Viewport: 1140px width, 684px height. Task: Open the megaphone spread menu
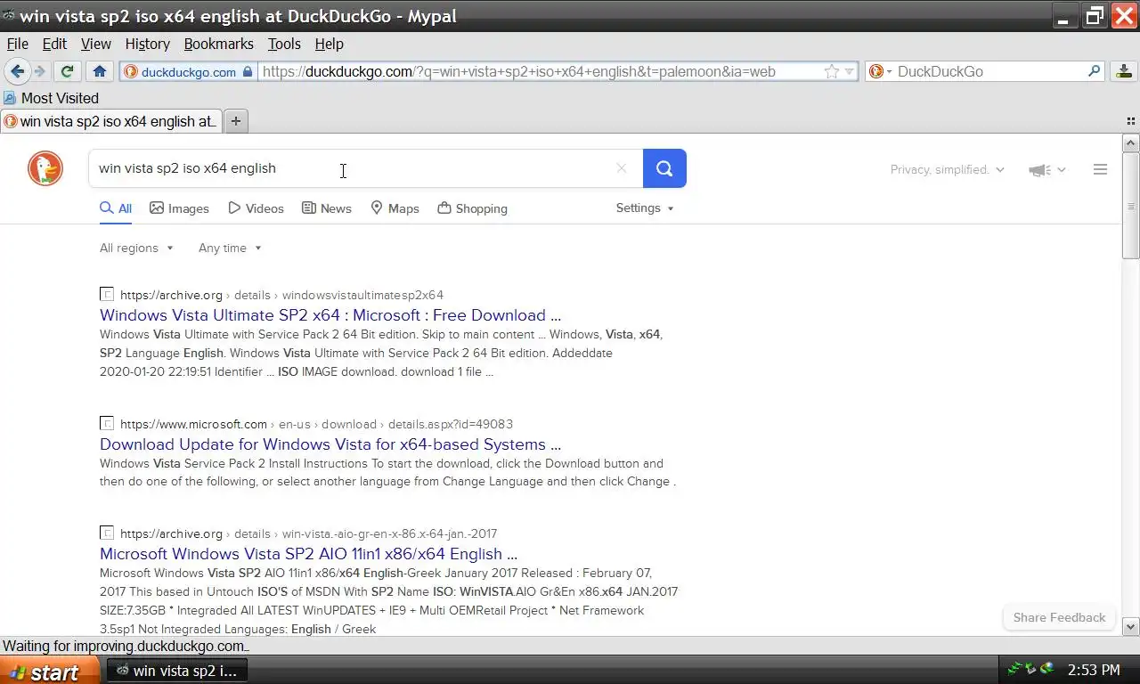tap(1047, 169)
